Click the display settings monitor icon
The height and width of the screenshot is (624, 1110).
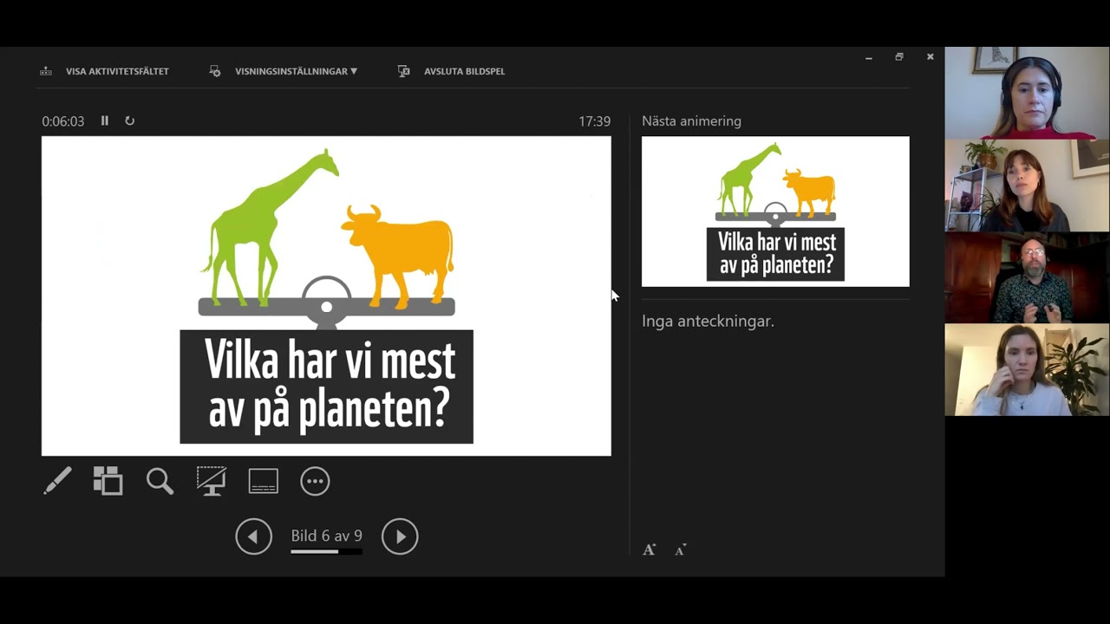215,71
